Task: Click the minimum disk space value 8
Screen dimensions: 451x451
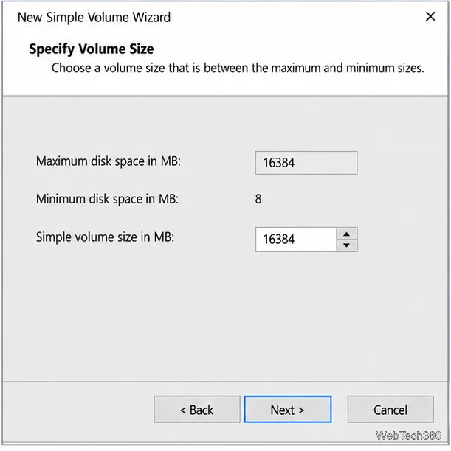Action: tap(258, 199)
